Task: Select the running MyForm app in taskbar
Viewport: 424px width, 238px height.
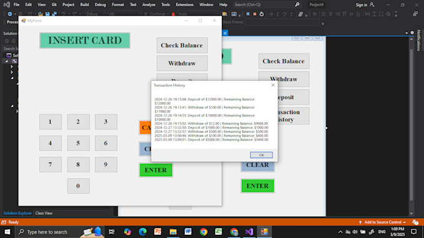Action: [264, 232]
